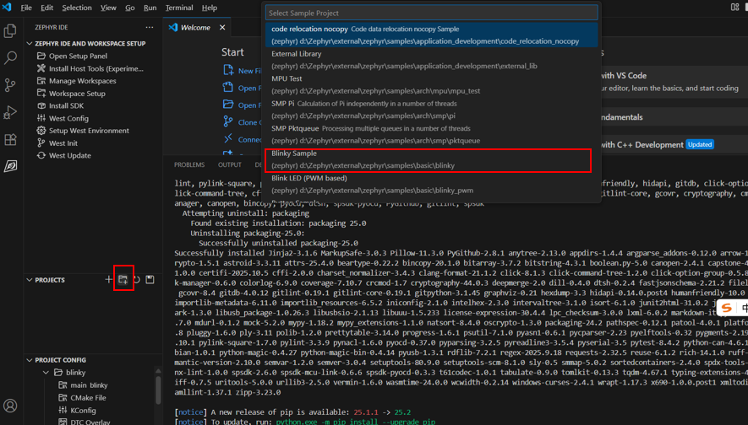Click the add project plus icon
Viewport: 748px width, 425px height.
[108, 279]
